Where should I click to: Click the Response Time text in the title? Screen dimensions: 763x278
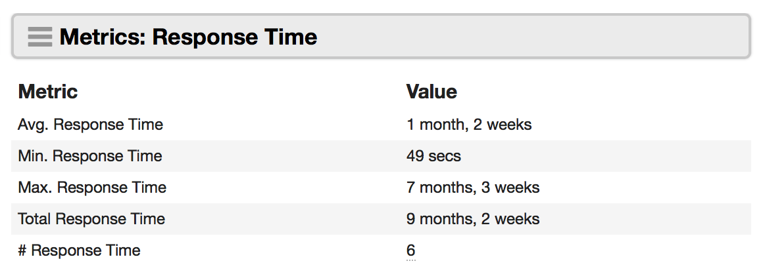[235, 37]
